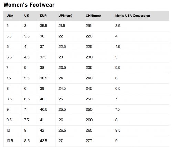This screenshot has width=172, height=147.
Task: Select the UK column header
Action: coord(26,16)
